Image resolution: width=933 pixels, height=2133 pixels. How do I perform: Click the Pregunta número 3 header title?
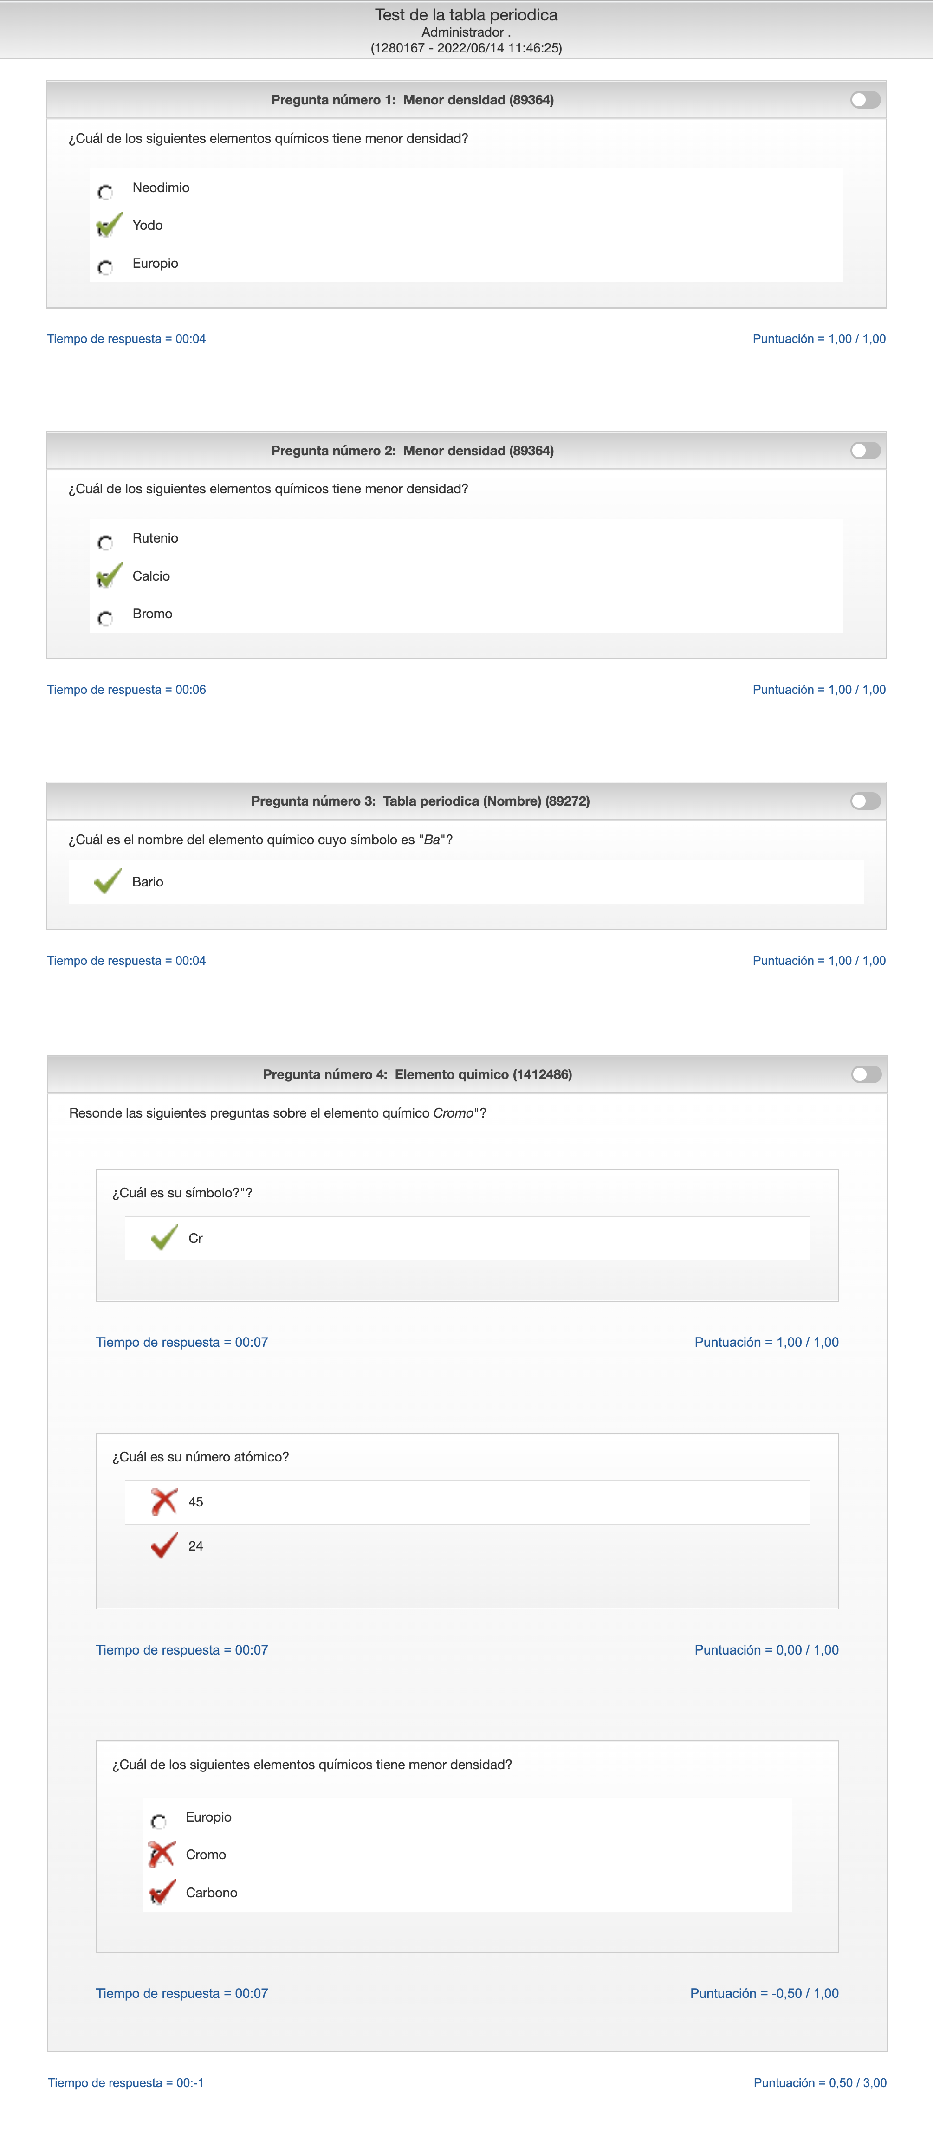point(420,801)
